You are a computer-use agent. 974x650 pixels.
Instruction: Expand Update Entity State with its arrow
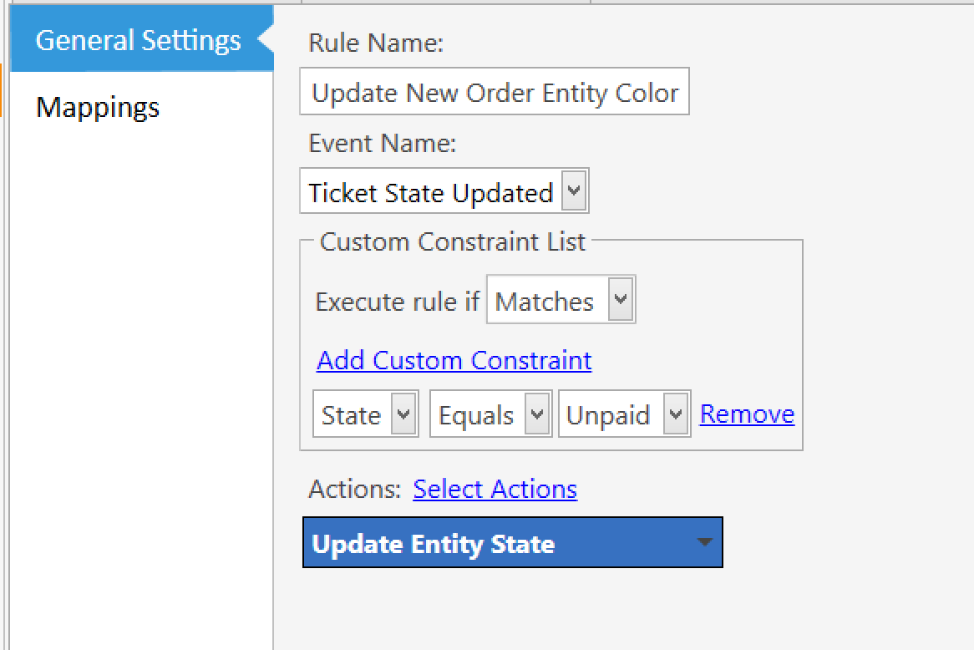click(x=704, y=542)
